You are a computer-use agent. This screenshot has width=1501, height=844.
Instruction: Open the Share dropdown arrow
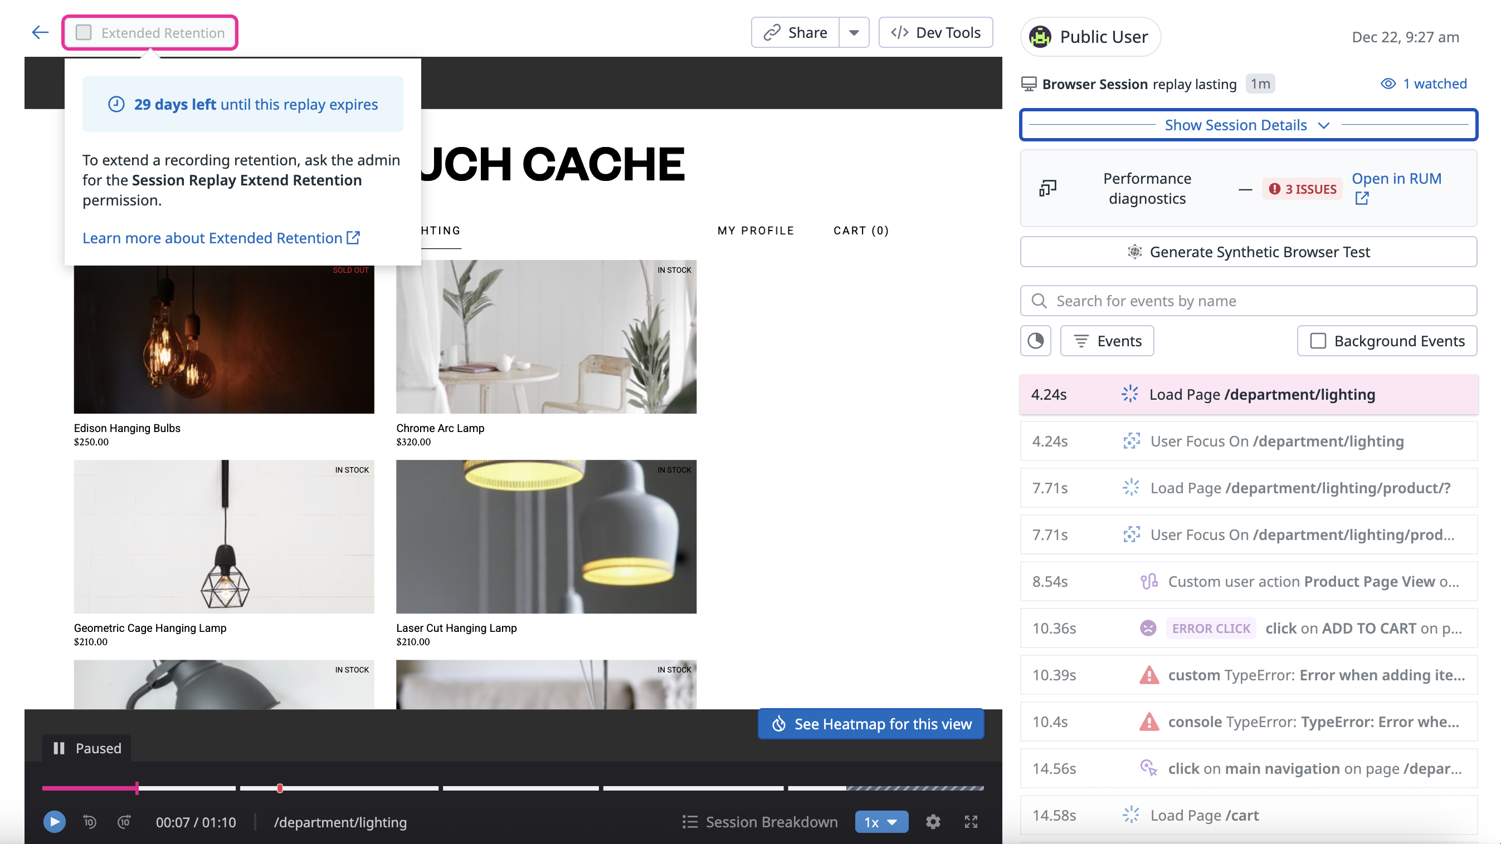854,33
